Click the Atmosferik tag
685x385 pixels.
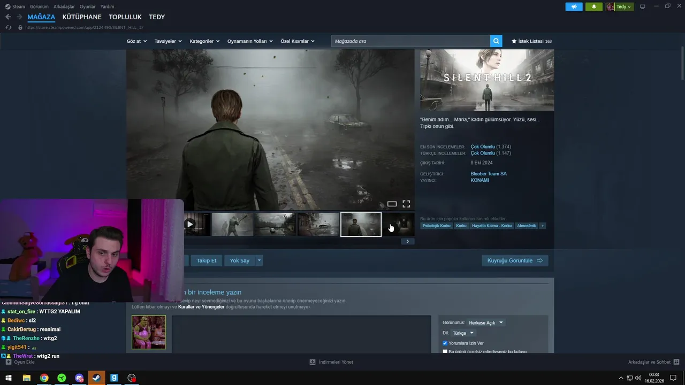click(526, 226)
